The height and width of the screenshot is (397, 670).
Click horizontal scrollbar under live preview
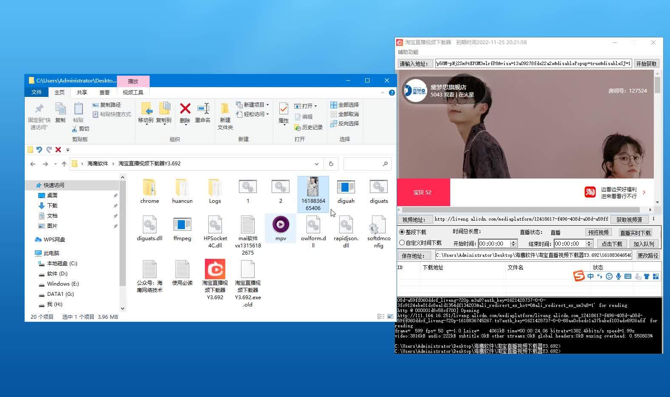(521, 210)
